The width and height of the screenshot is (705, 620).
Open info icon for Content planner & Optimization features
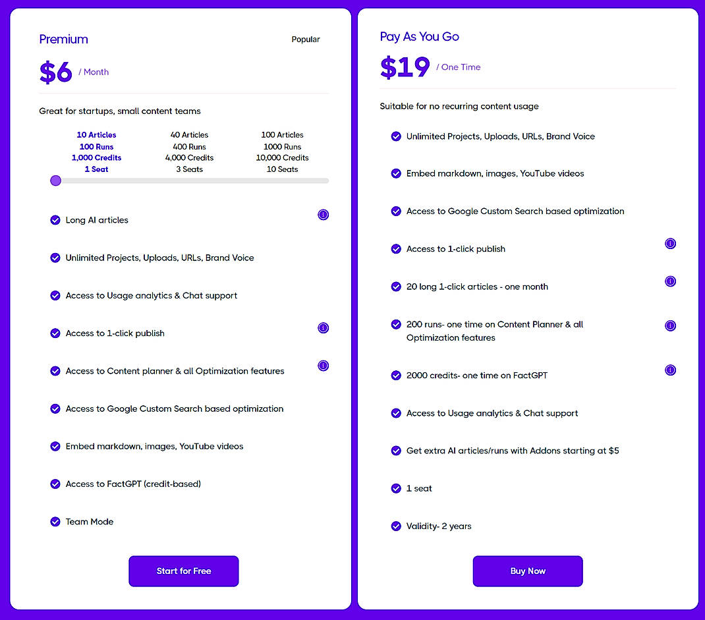[x=323, y=366]
